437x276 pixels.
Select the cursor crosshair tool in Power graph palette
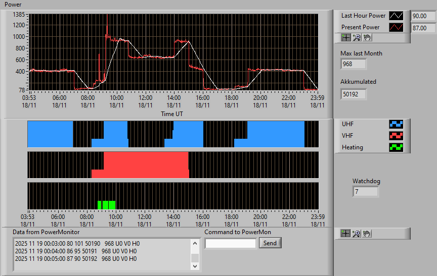346,37
